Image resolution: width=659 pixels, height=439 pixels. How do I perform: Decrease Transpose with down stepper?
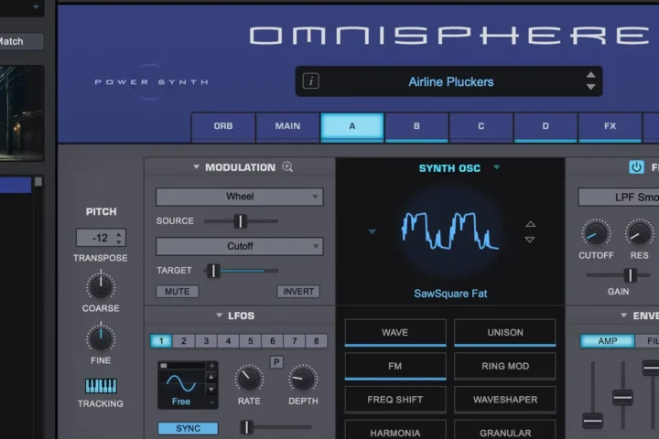(x=119, y=242)
